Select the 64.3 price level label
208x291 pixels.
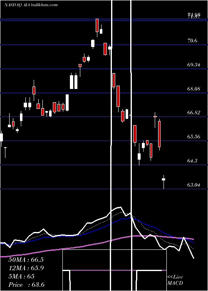point(192,161)
